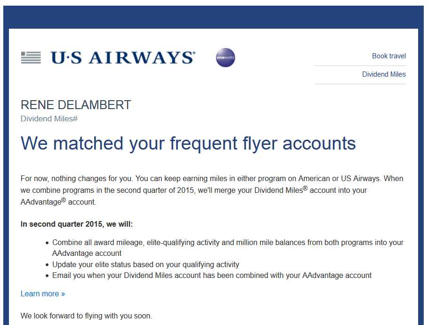The image size is (428, 325).
Task: Click the round bullet before 'Email you when'
Action: (47, 276)
